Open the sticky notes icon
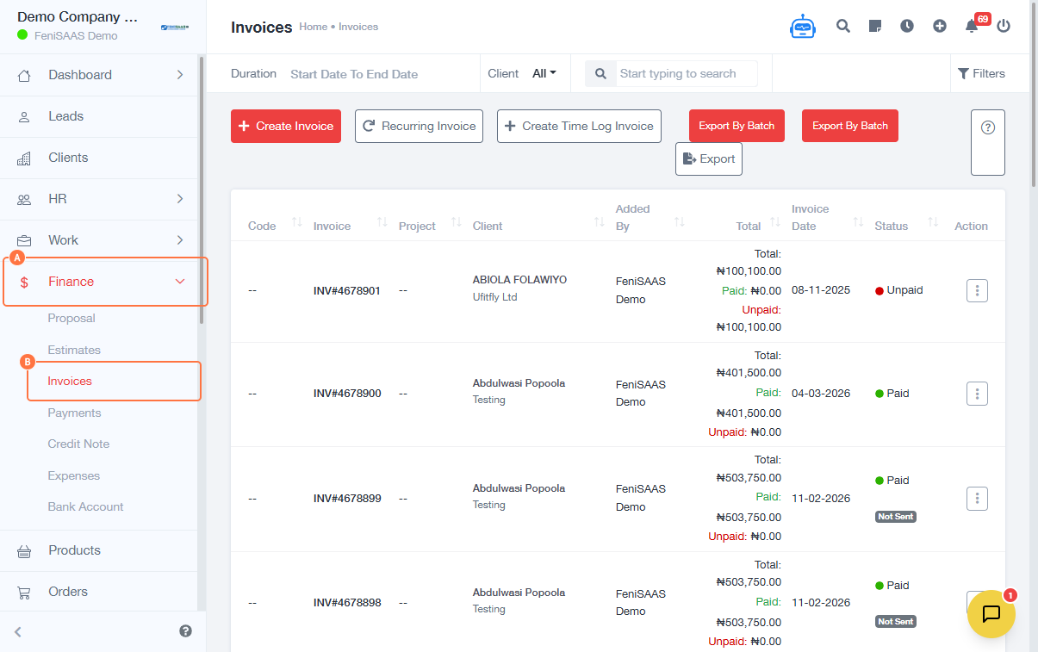Image resolution: width=1038 pixels, height=652 pixels. [875, 26]
